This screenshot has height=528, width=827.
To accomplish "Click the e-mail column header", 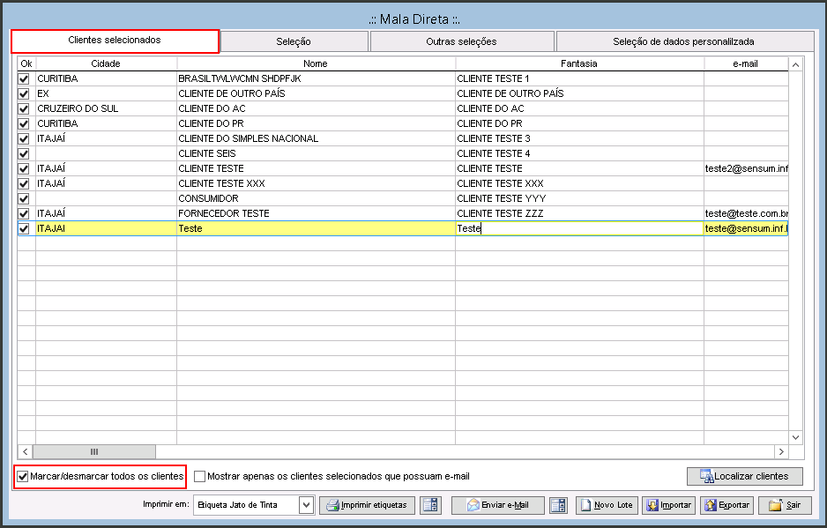I will (746, 63).
